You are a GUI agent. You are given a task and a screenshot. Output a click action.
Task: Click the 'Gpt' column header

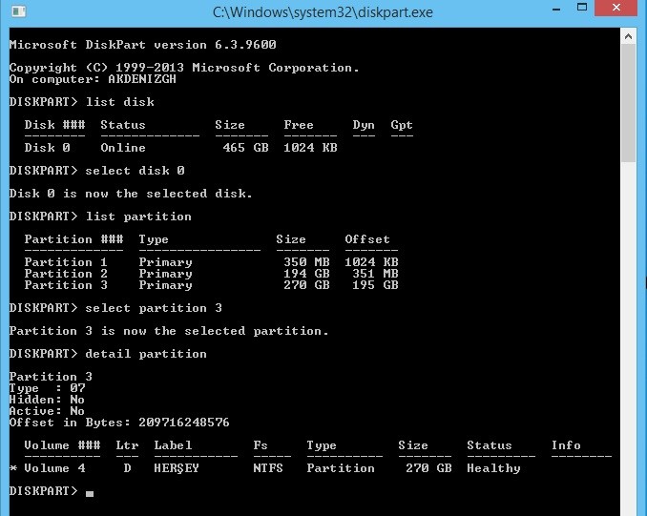[x=402, y=125]
